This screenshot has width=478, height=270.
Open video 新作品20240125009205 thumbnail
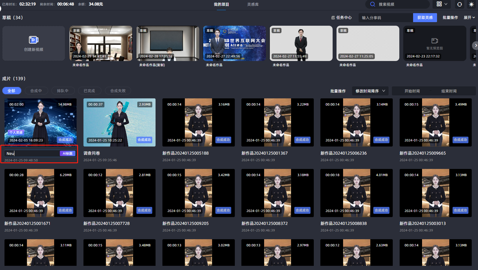click(x=199, y=193)
